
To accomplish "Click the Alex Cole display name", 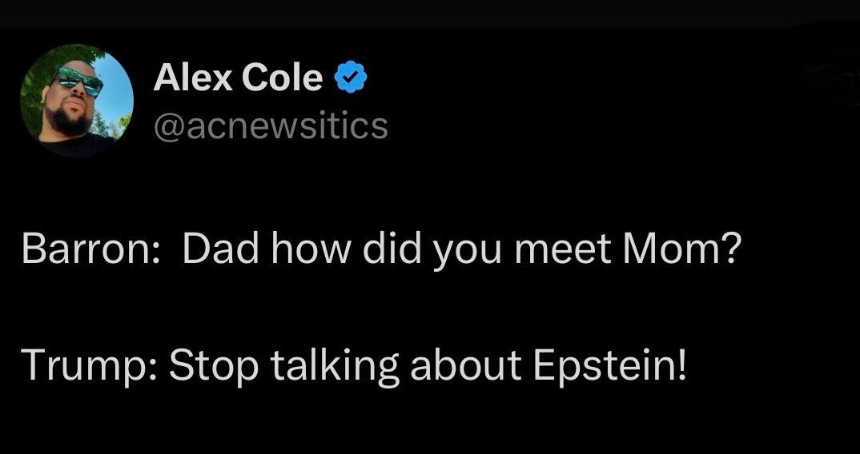I will pos(238,78).
